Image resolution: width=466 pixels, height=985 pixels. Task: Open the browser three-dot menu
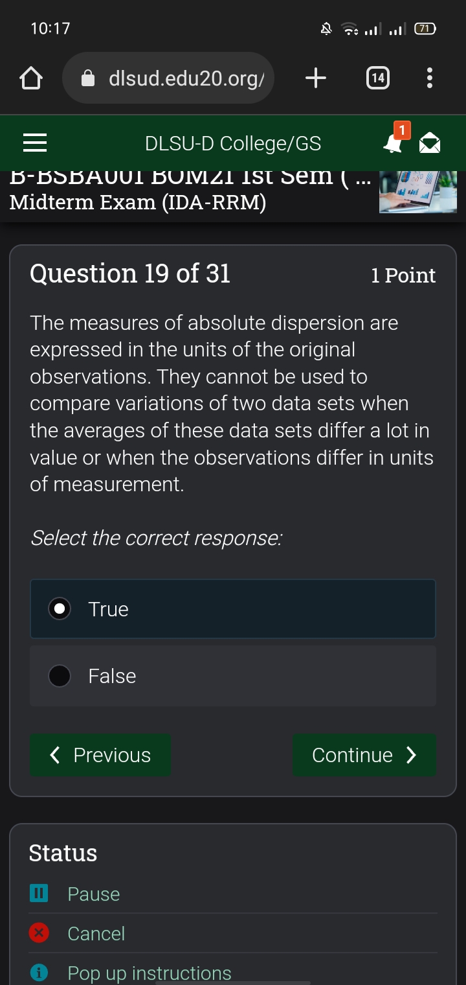pos(429,78)
